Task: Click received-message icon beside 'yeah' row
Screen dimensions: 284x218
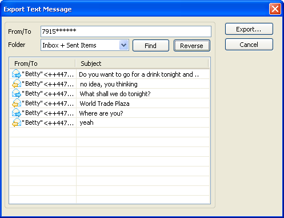Action: (x=17, y=122)
